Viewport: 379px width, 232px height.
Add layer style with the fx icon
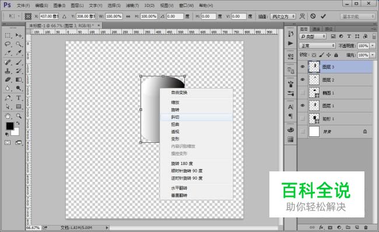[x=321, y=227]
